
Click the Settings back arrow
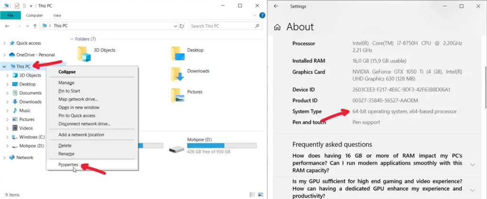pyautogui.click(x=276, y=6)
